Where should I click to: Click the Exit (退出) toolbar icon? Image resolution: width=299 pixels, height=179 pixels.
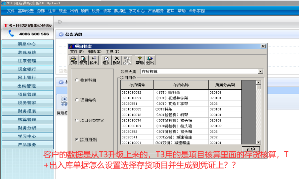click(x=150, y=60)
